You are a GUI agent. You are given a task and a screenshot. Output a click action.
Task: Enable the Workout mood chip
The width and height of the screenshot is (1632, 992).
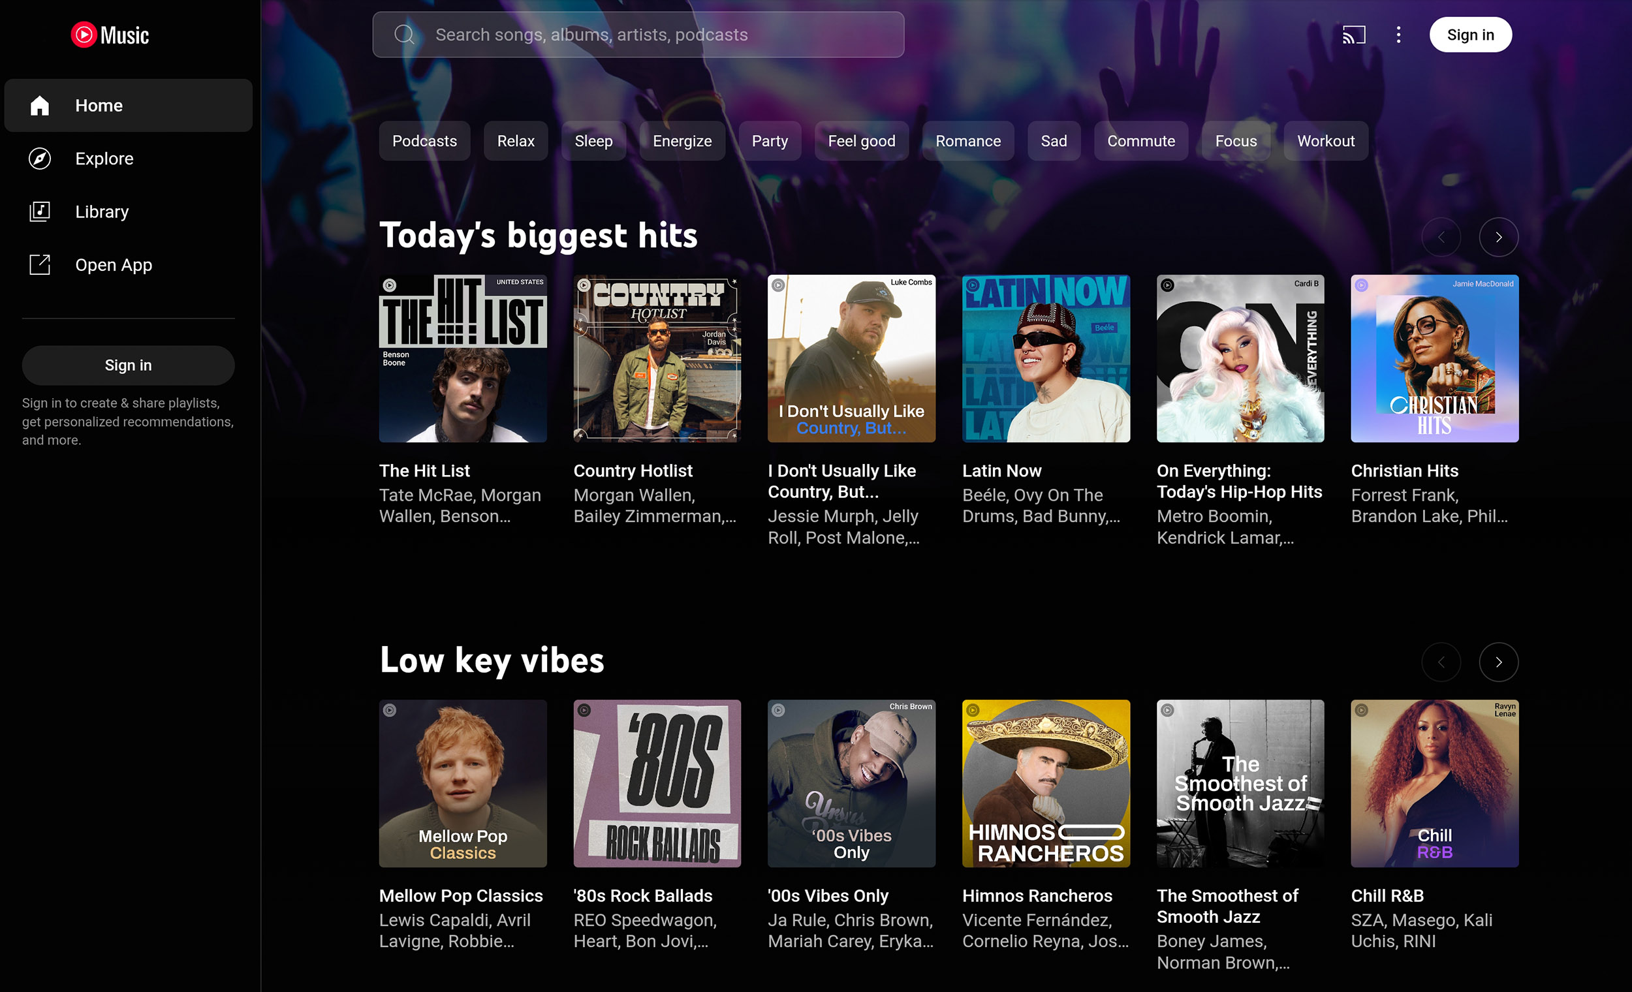pos(1325,140)
